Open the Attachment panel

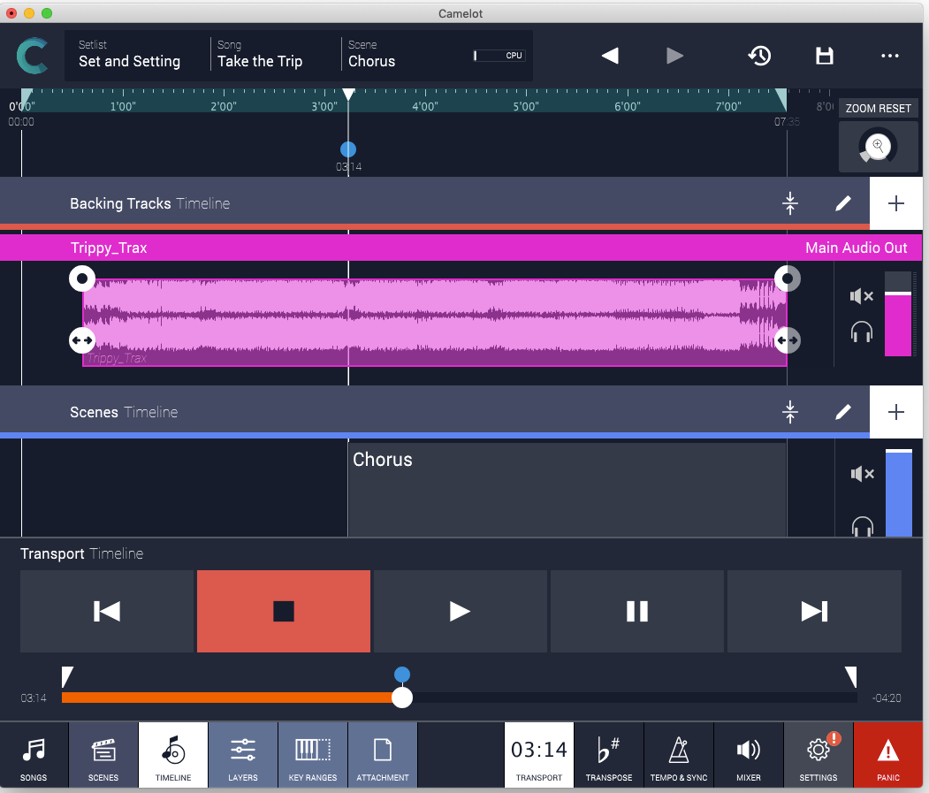coord(382,754)
